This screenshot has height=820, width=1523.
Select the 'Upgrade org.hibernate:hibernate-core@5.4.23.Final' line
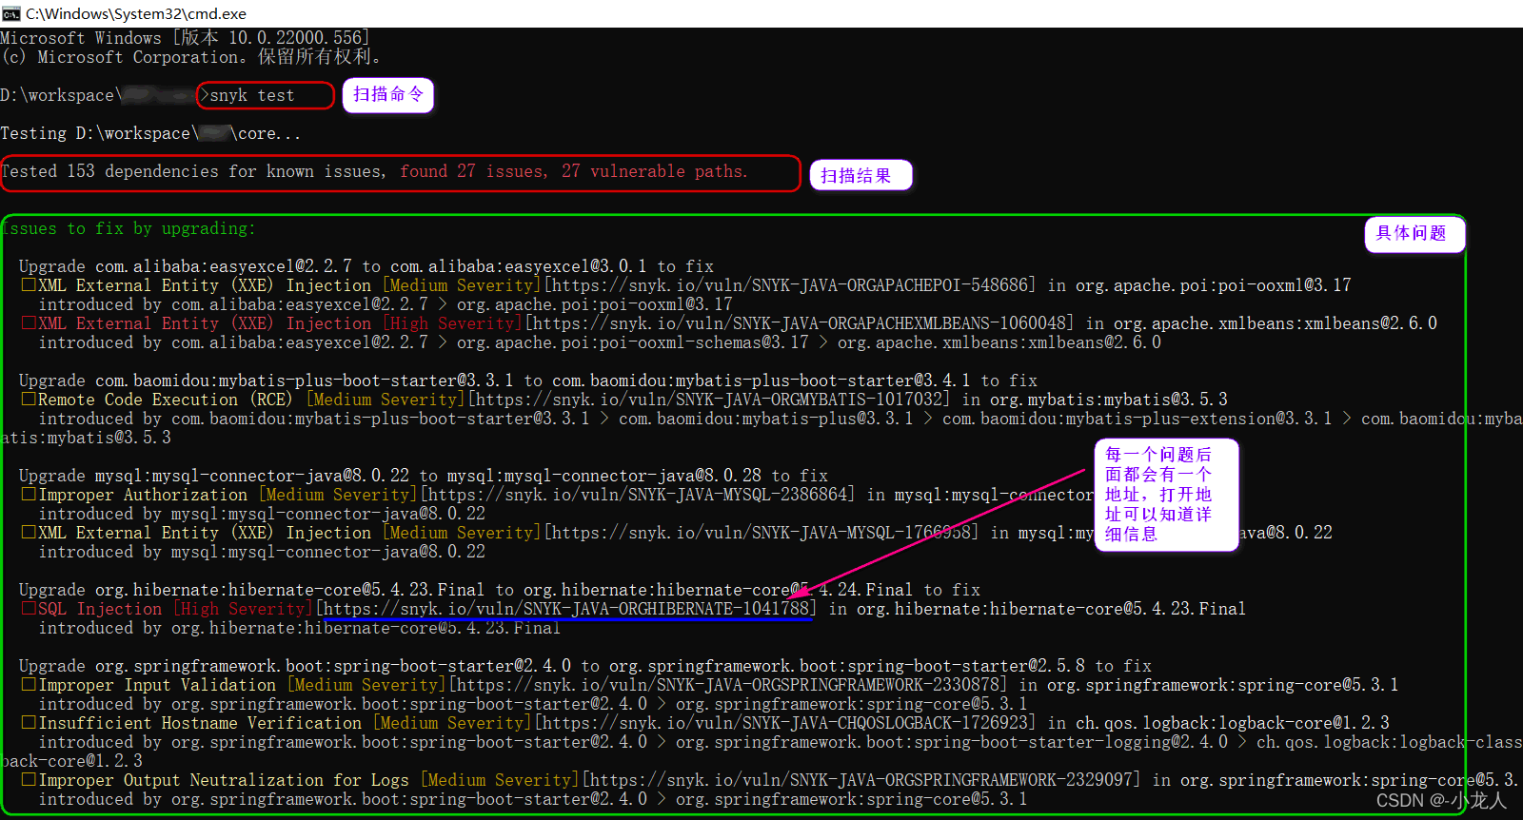point(500,590)
